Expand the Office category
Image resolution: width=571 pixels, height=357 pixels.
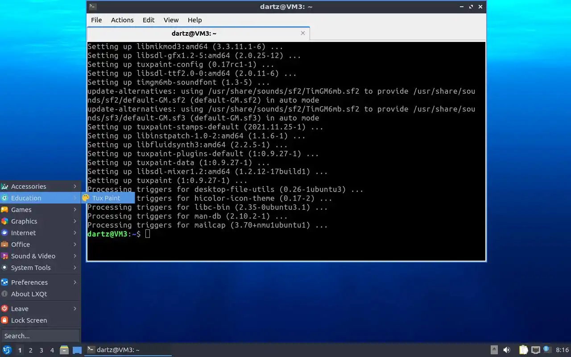40,245
